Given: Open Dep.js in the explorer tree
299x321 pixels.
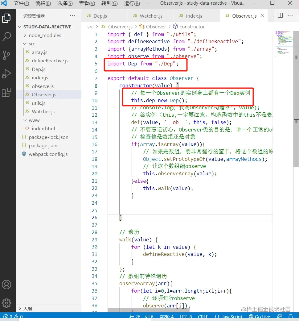Looking at the screenshot, I should pyautogui.click(x=49, y=69).
